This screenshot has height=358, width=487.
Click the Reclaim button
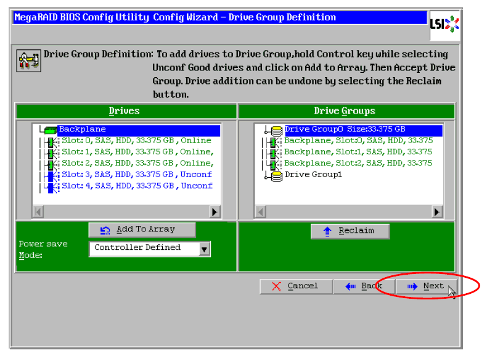tap(350, 231)
